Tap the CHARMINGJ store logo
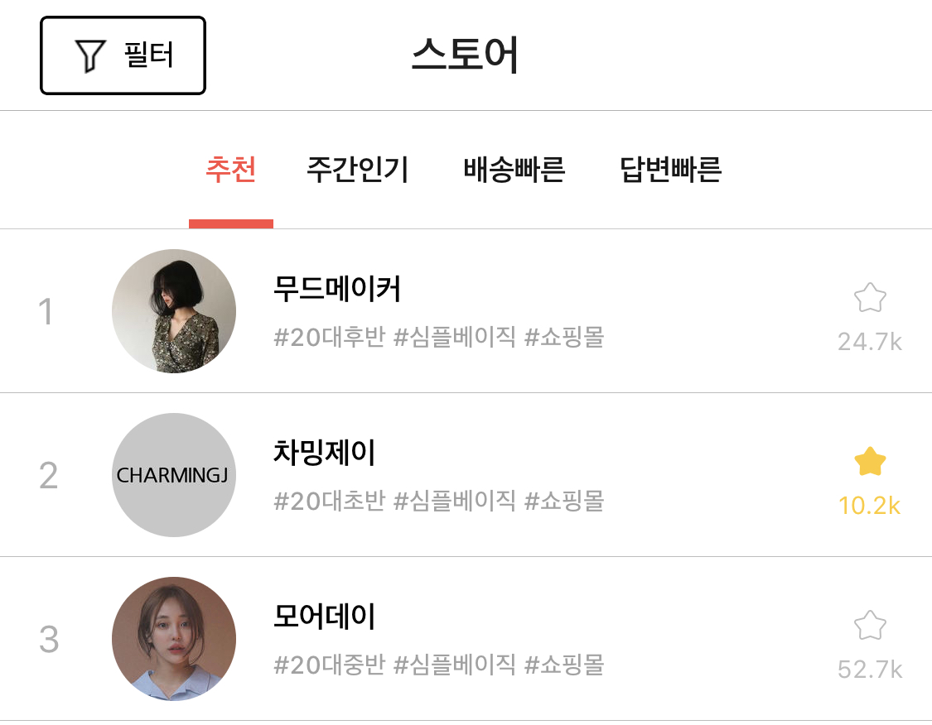The image size is (932, 725). 174,475
